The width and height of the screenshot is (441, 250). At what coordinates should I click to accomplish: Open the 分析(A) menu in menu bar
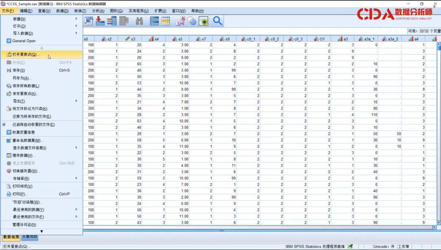98,11
